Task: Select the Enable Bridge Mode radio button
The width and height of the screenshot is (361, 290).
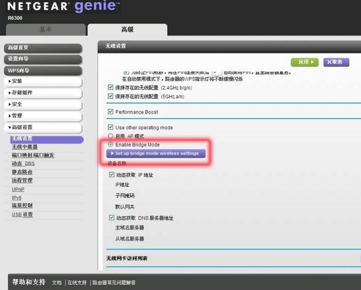Action: coord(111,145)
